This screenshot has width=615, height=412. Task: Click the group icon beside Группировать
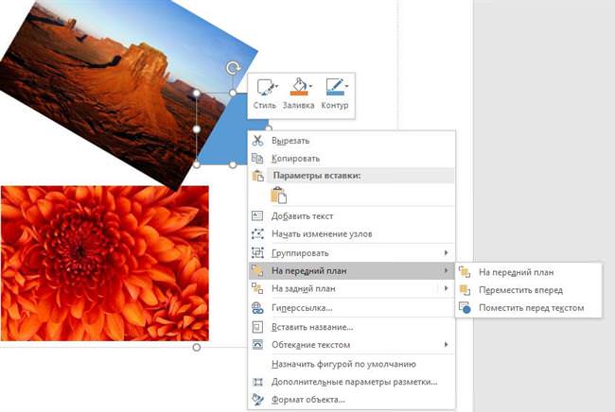click(257, 253)
